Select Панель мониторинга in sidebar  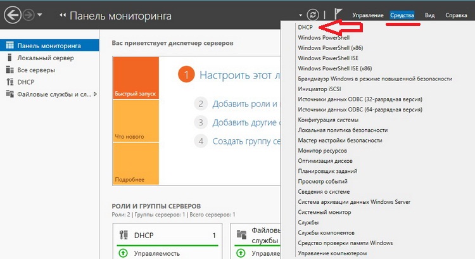pos(49,46)
